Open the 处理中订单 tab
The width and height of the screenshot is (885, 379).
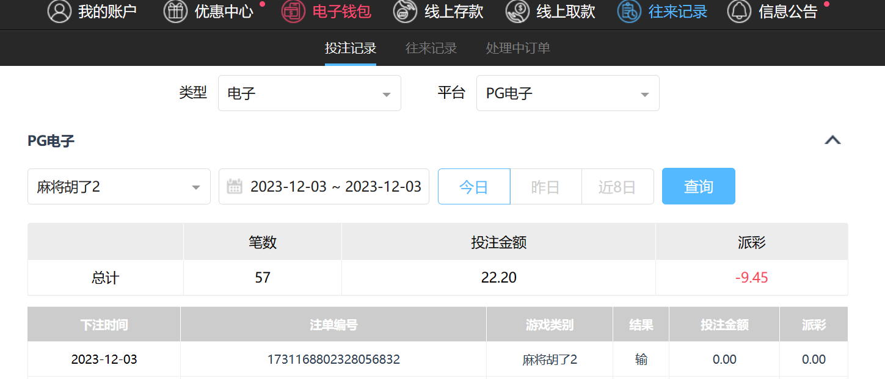coord(518,48)
